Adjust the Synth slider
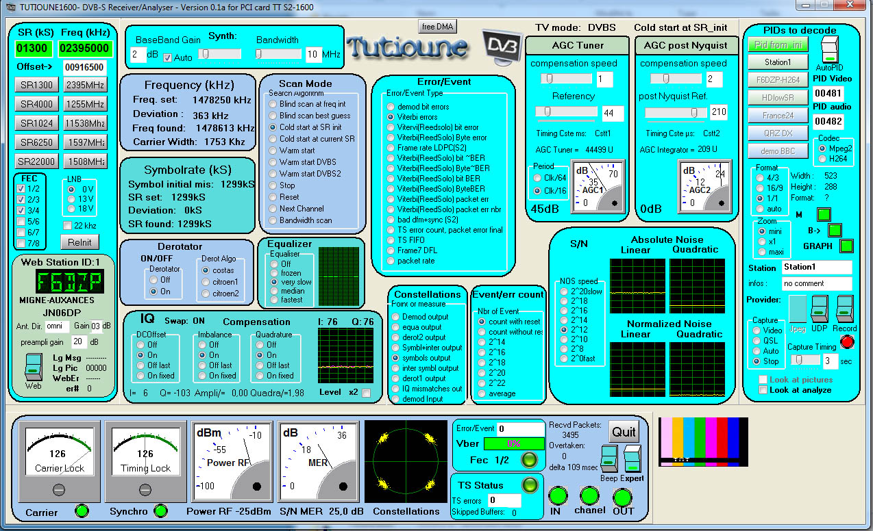 (220, 53)
